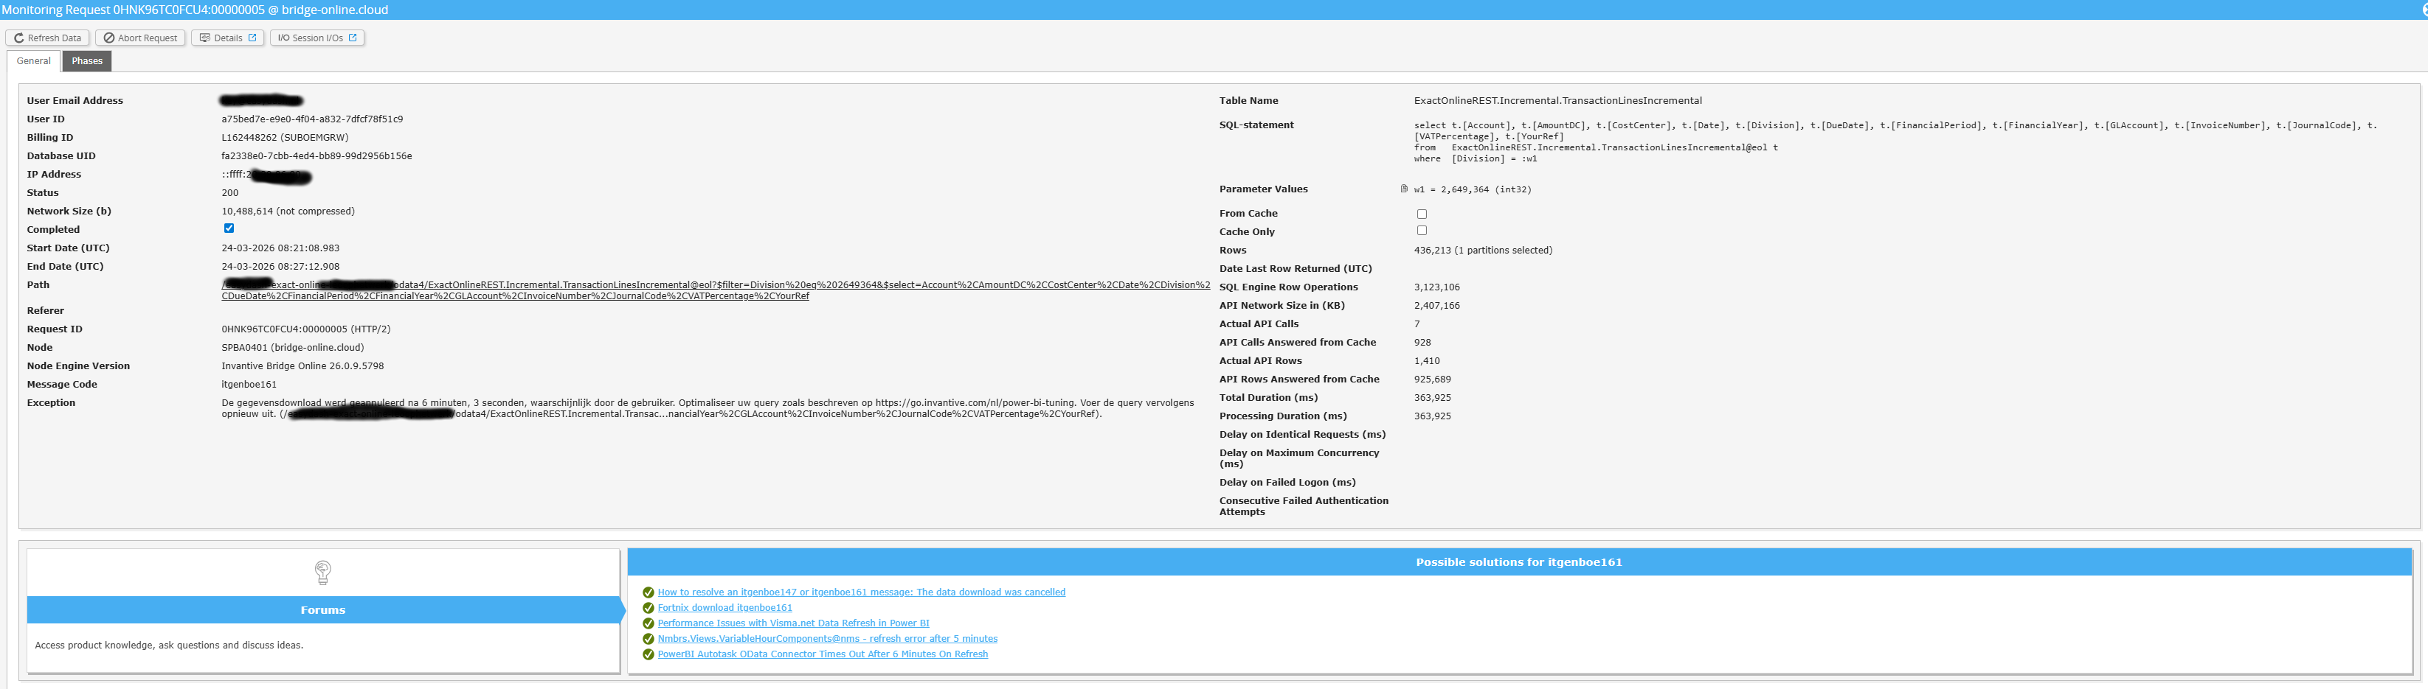Click green checkmark beside Fortnix download link
The image size is (2428, 689).
coord(648,608)
